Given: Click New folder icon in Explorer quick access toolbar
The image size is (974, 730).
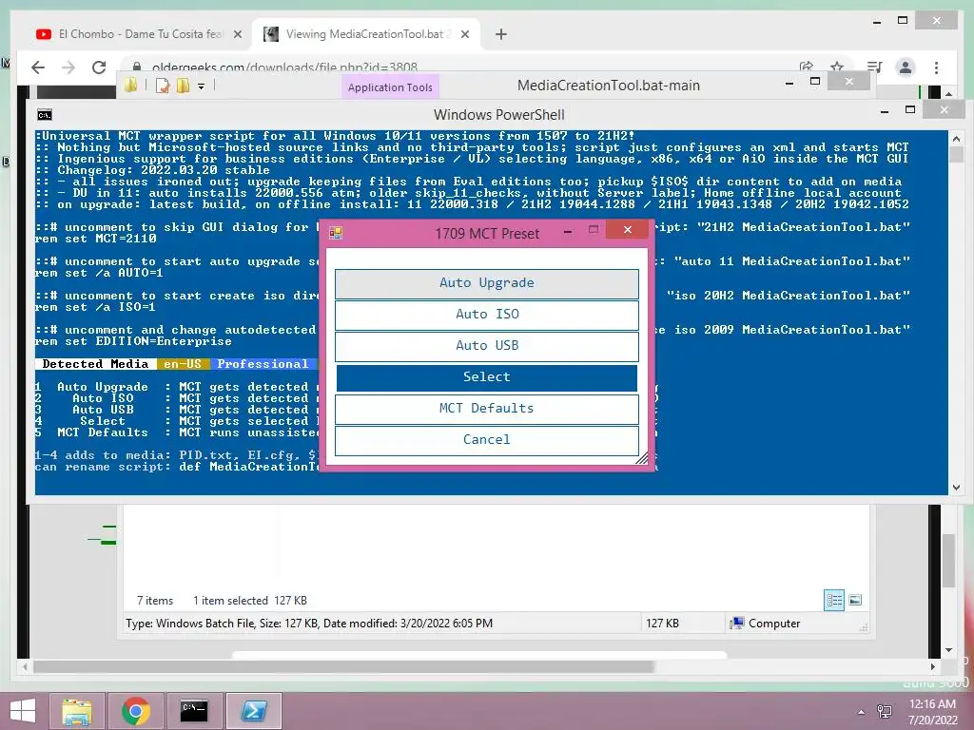Looking at the screenshot, I should point(183,86).
